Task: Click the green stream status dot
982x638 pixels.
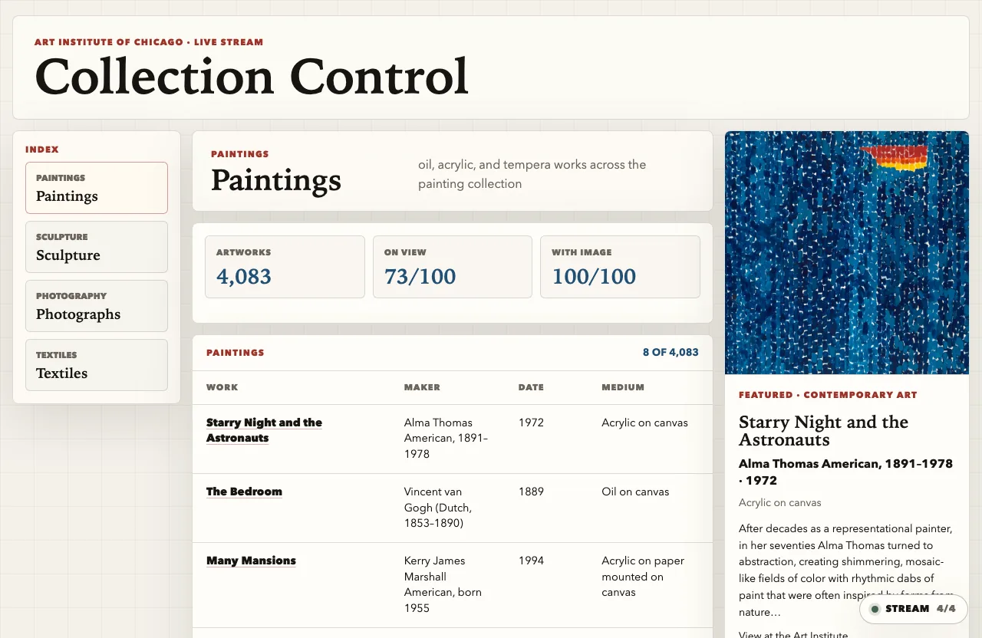Action: [875, 609]
